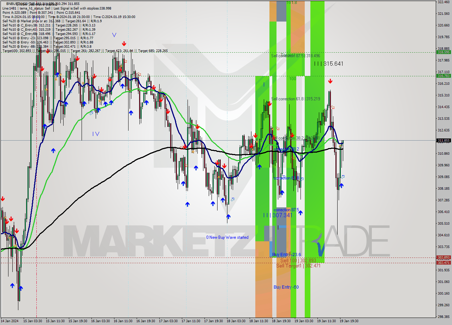Click the 305.510 price axis label

[444, 224]
